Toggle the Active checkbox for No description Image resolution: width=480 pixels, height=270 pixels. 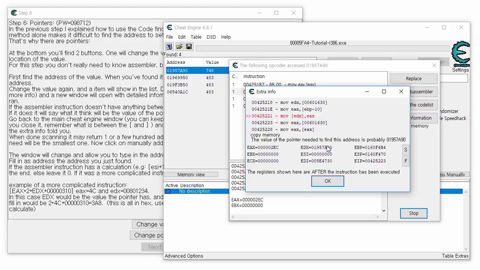click(168, 191)
